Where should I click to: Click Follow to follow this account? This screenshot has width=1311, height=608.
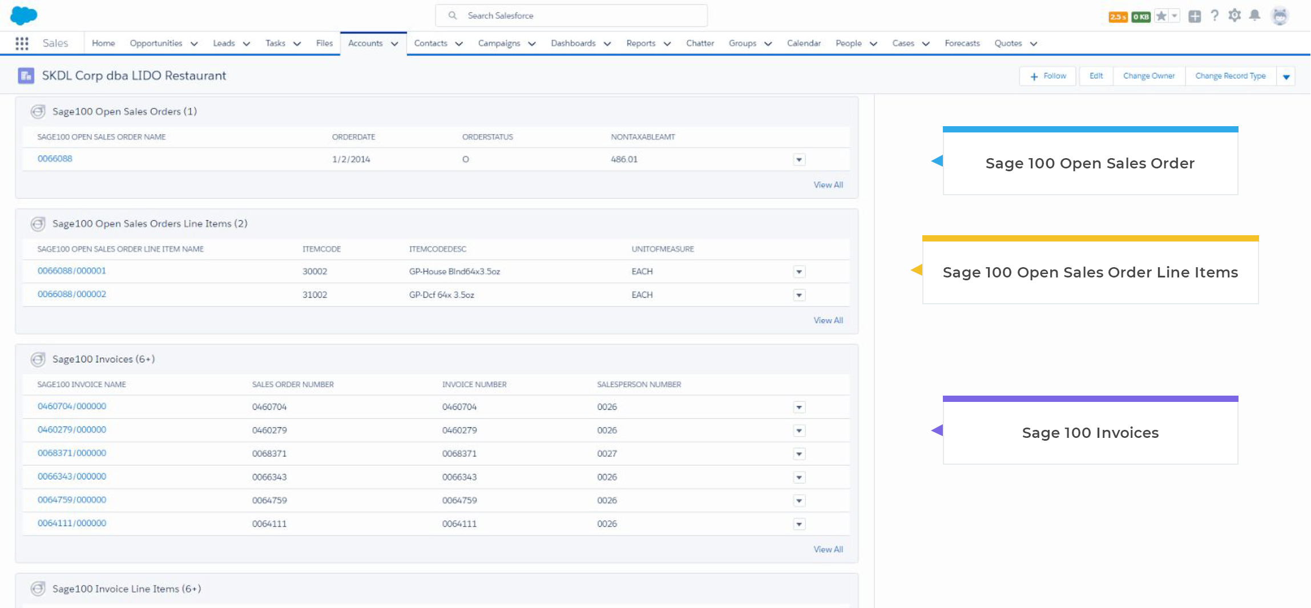point(1047,75)
